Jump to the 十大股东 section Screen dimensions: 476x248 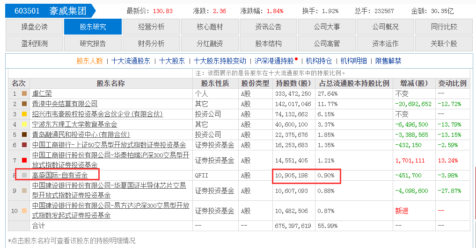[x=172, y=61]
